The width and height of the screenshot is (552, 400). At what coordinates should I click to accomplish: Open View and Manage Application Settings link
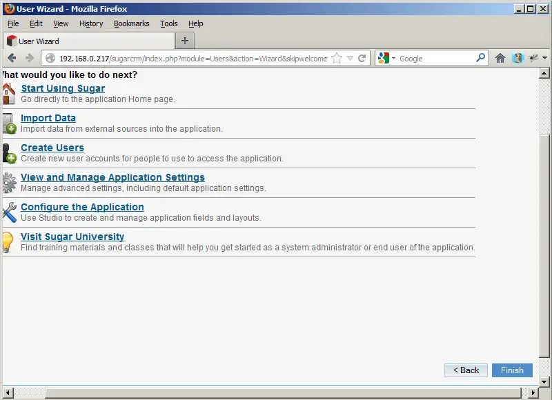(x=112, y=177)
